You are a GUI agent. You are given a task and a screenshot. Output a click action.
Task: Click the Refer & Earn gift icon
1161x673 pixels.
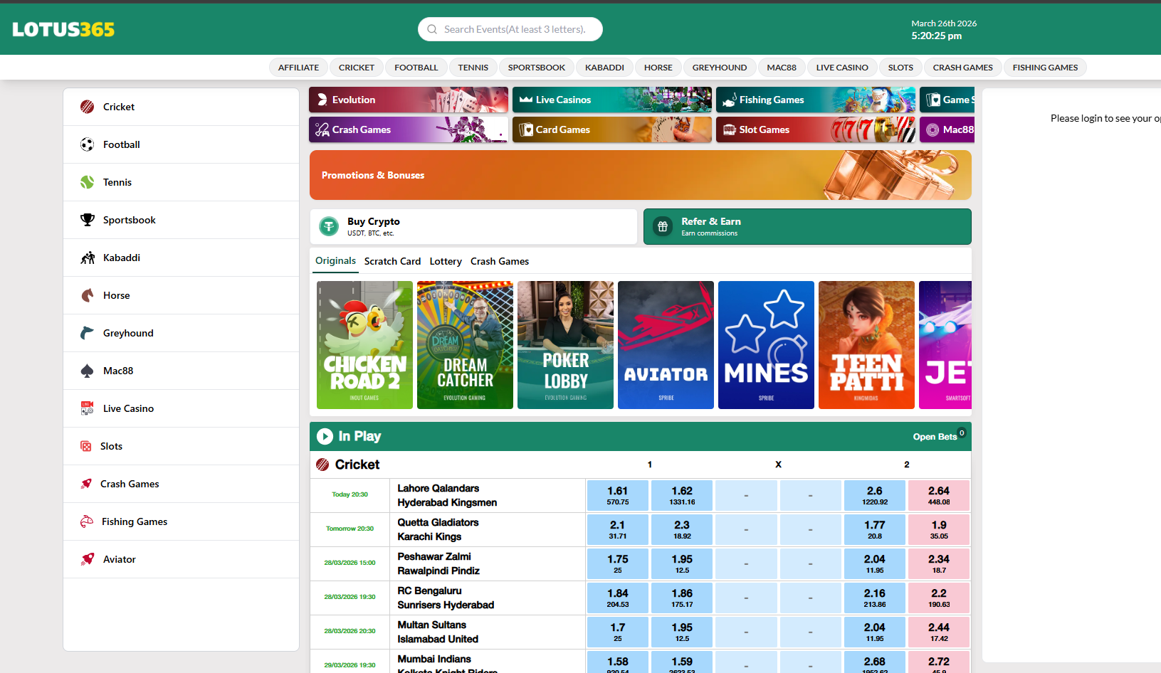click(x=663, y=226)
